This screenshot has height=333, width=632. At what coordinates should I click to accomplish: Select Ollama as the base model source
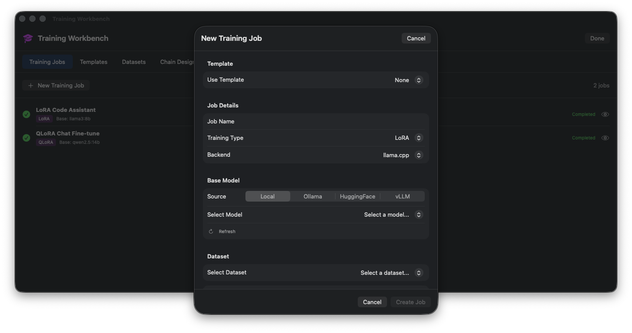(x=312, y=196)
